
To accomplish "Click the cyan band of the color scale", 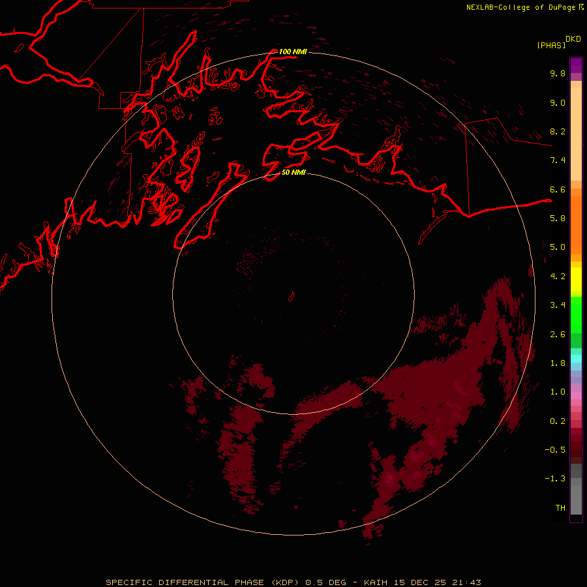I will point(576,358).
